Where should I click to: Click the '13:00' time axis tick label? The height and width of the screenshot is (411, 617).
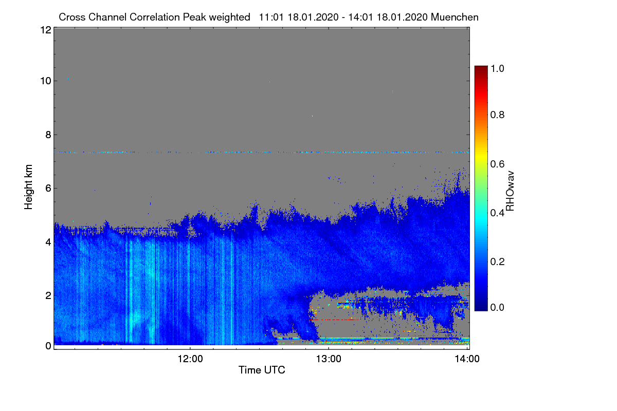pyautogui.click(x=329, y=360)
